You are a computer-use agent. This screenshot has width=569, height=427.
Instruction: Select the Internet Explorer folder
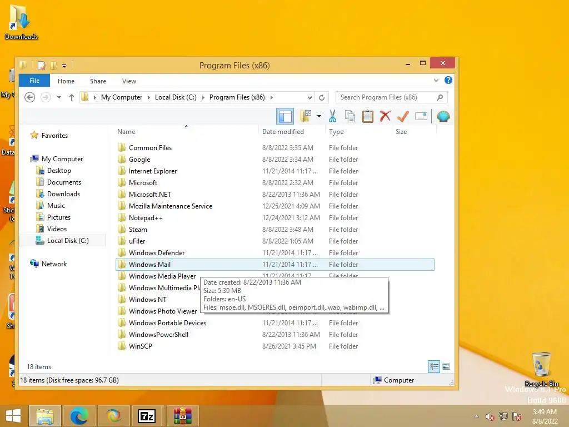click(x=274, y=171)
